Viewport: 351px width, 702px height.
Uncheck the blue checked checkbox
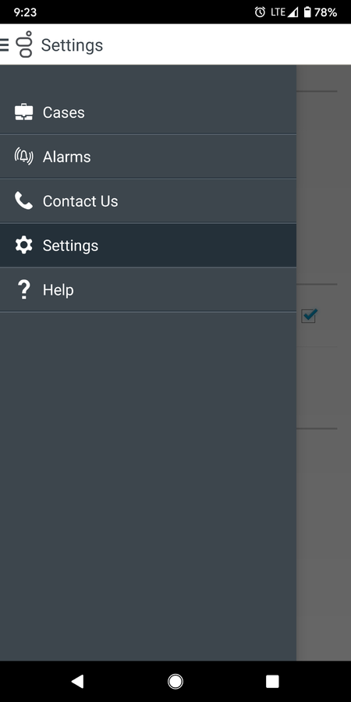pyautogui.click(x=309, y=316)
